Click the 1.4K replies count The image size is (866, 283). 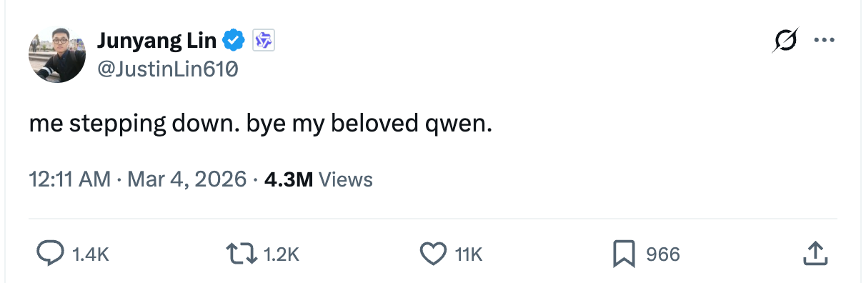pos(91,254)
